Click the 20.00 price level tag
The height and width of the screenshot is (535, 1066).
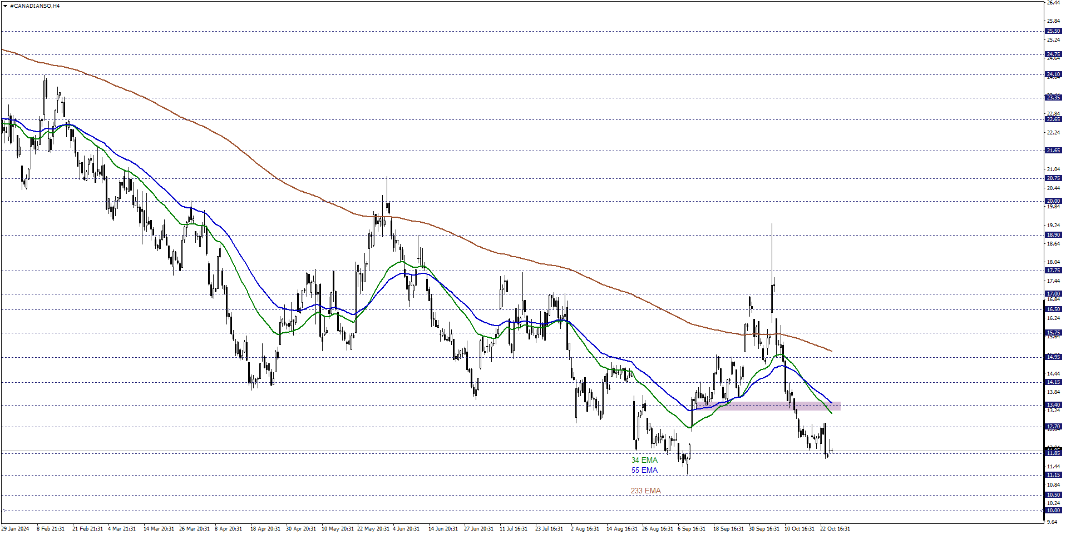point(1053,201)
